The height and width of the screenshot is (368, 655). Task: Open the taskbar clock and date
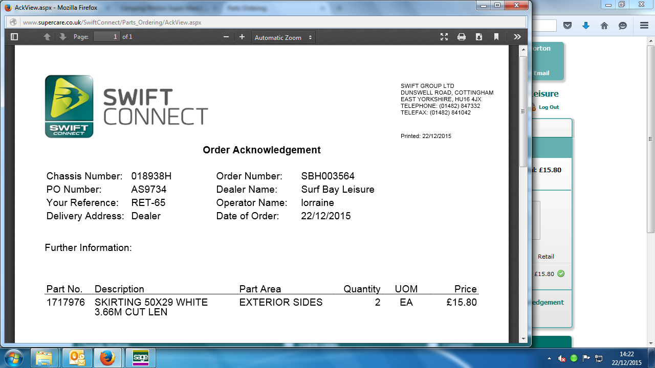pyautogui.click(x=627, y=358)
